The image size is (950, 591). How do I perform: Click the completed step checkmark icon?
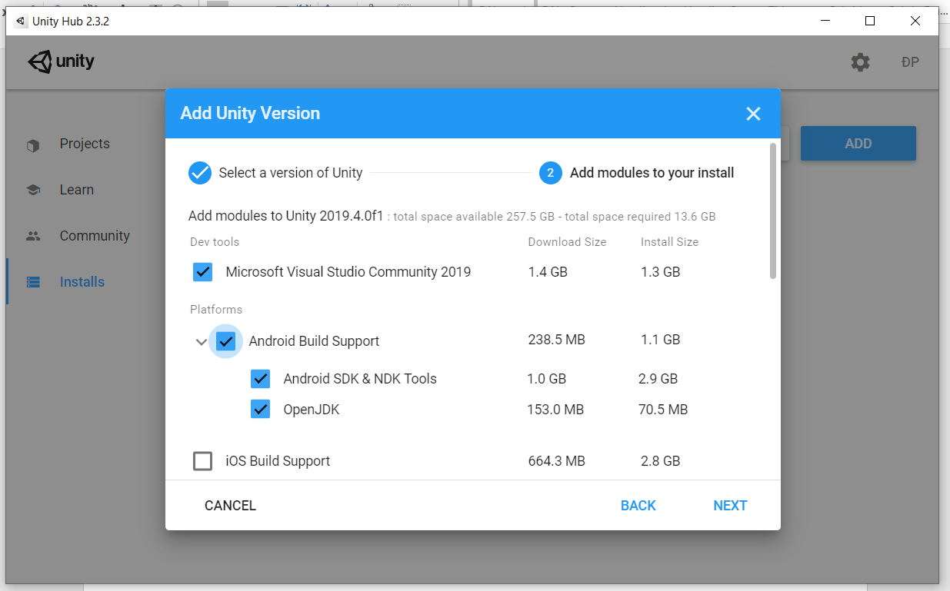200,173
